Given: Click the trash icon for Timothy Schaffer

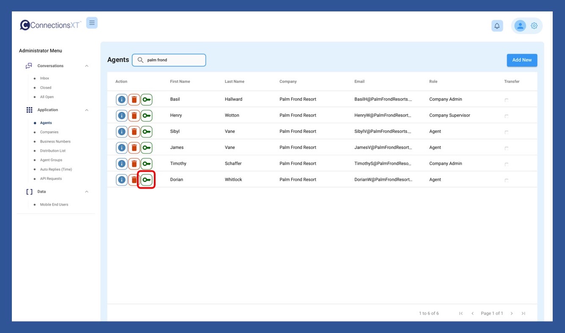Looking at the screenshot, I should (134, 164).
